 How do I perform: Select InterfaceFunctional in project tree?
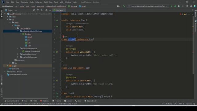[x=31, y=51]
